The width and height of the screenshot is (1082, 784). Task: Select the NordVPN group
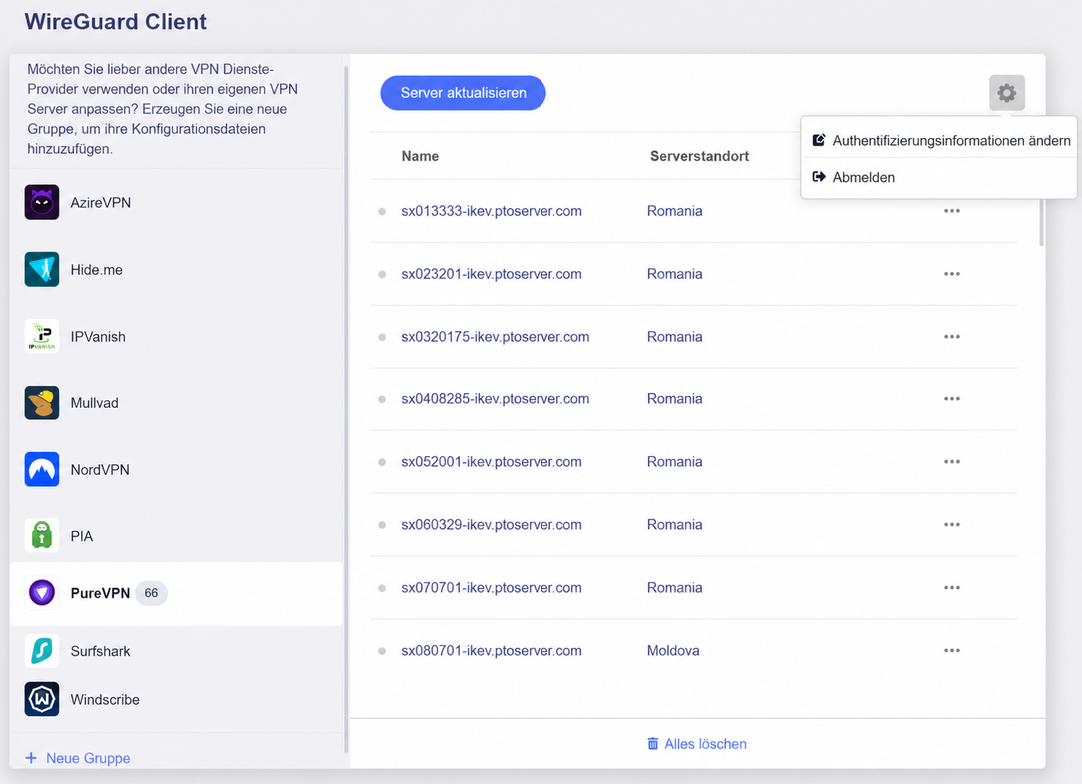(176, 469)
